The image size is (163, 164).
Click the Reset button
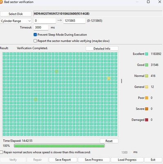[x=109, y=141]
